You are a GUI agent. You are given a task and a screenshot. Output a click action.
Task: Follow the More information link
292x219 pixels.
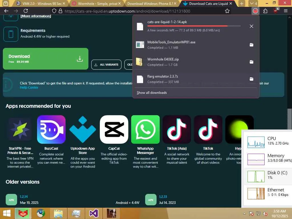[36, 16]
